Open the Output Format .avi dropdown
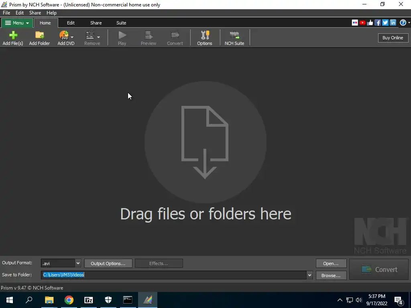Screen dimensions: 411x308 [x=61, y=263]
